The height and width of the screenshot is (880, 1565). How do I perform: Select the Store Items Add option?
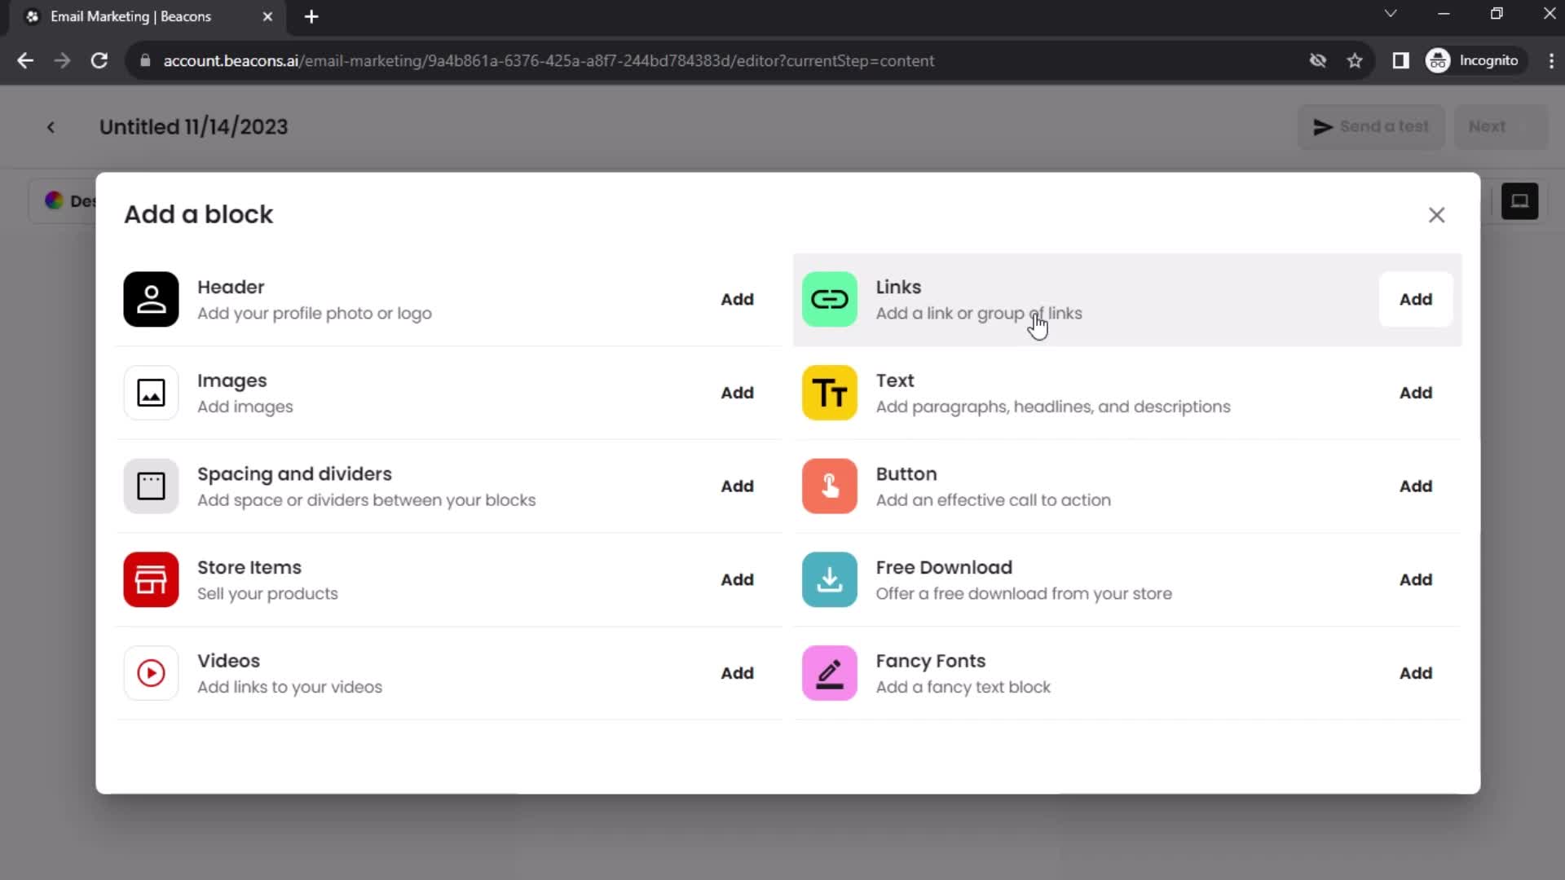[738, 579]
